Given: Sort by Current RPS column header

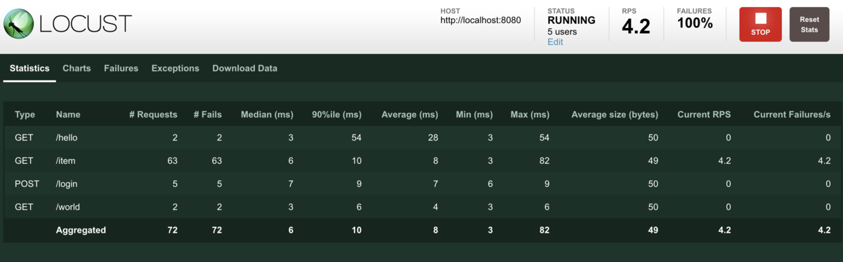Looking at the screenshot, I should 704,114.
